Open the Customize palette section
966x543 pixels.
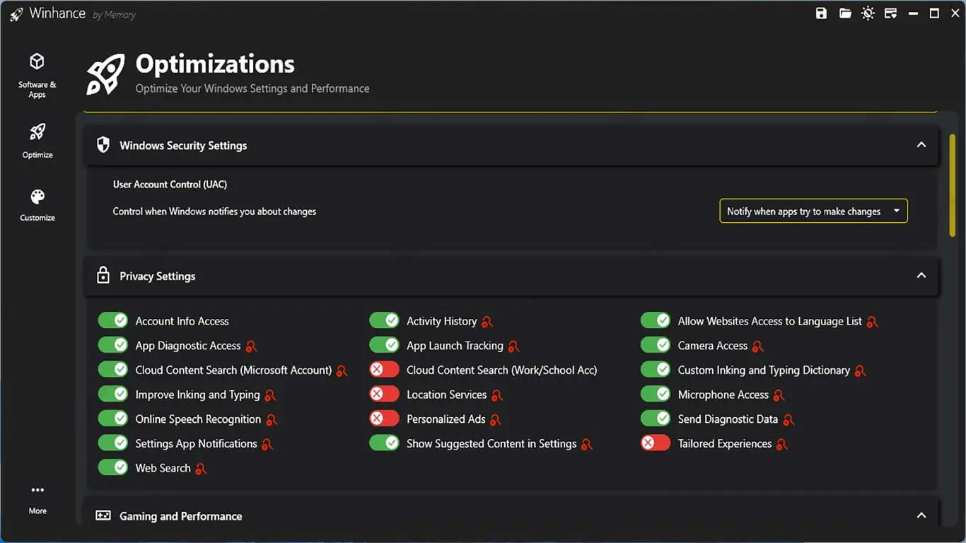coord(37,205)
